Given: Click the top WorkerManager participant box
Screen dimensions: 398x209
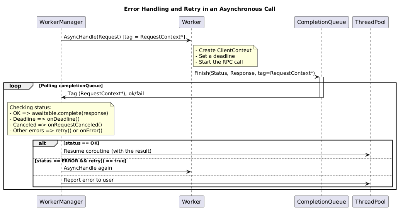Looking at the screenshot, I should coord(61,22).
